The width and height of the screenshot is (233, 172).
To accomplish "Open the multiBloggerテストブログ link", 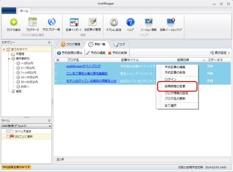I will 83,66.
